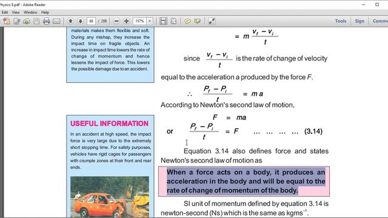Click the page number field showing 68

click(91, 21)
